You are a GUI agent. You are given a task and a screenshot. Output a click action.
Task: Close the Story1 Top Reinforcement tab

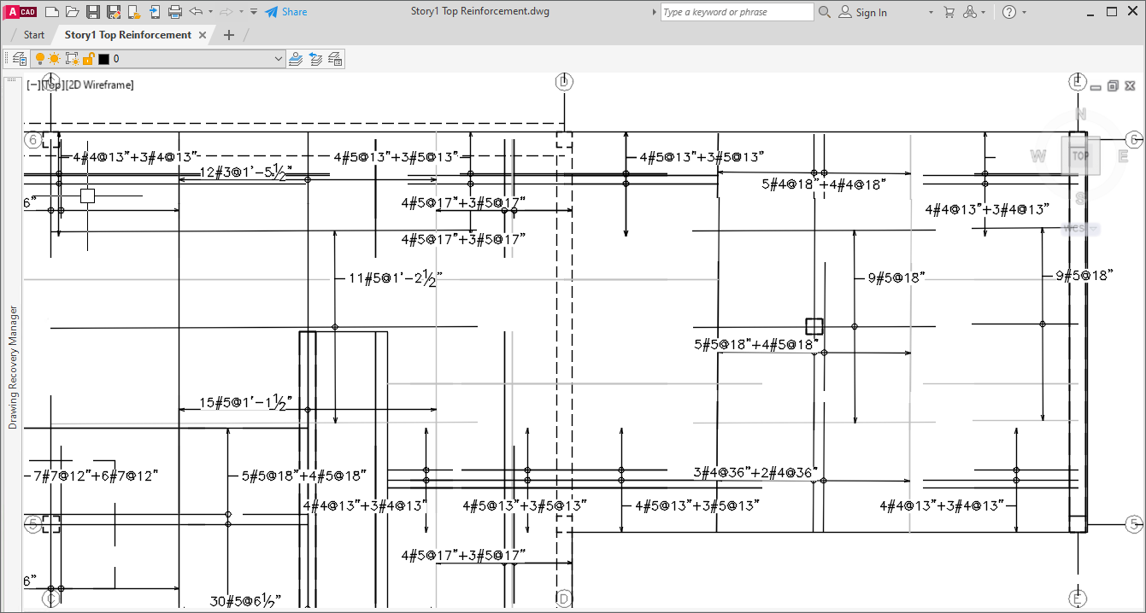tap(203, 35)
